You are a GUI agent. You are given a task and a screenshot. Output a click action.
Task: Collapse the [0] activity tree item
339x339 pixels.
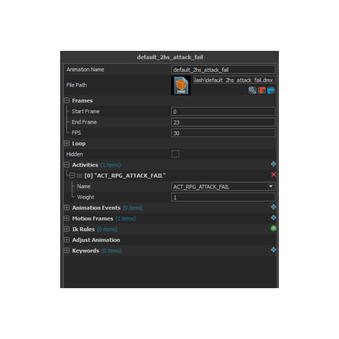pos(72,176)
